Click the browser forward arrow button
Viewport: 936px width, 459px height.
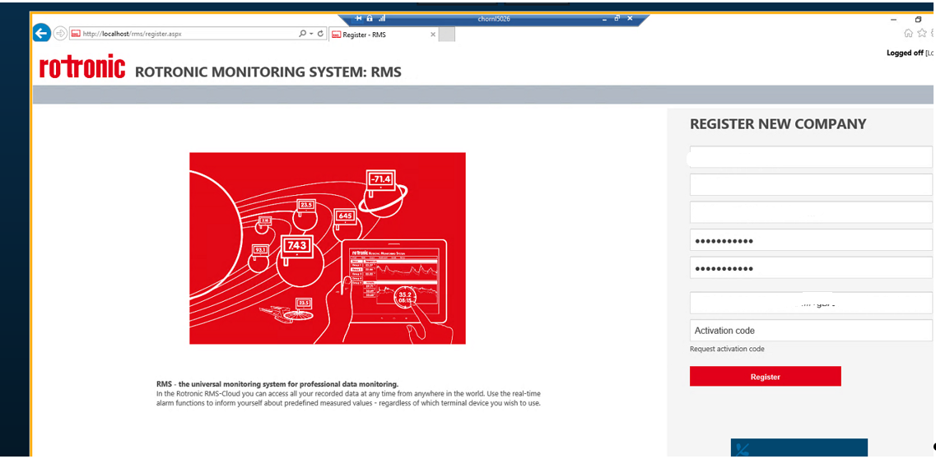coord(60,34)
